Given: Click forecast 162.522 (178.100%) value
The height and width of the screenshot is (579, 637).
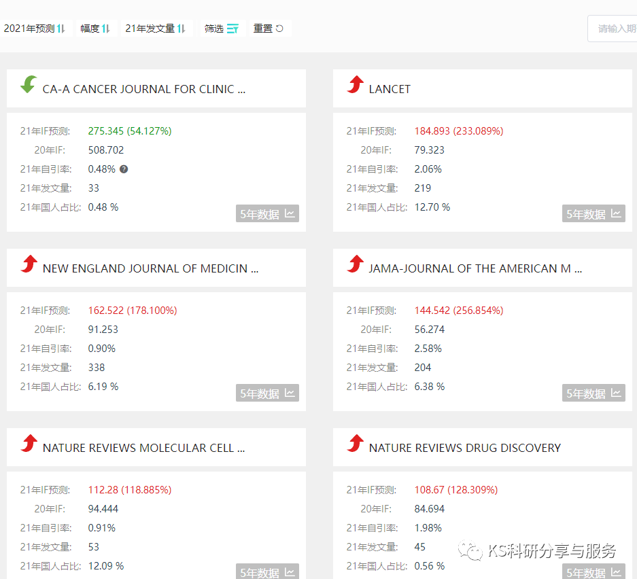Looking at the screenshot, I should [x=133, y=311].
